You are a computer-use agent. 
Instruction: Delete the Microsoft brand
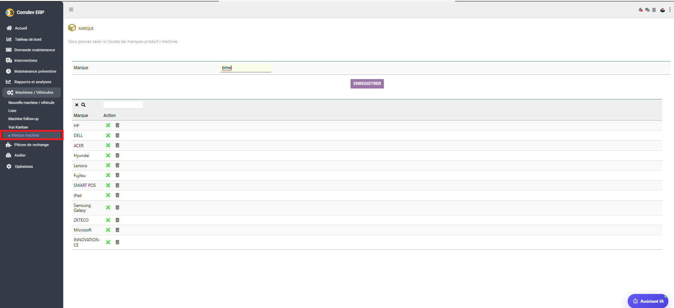point(117,230)
